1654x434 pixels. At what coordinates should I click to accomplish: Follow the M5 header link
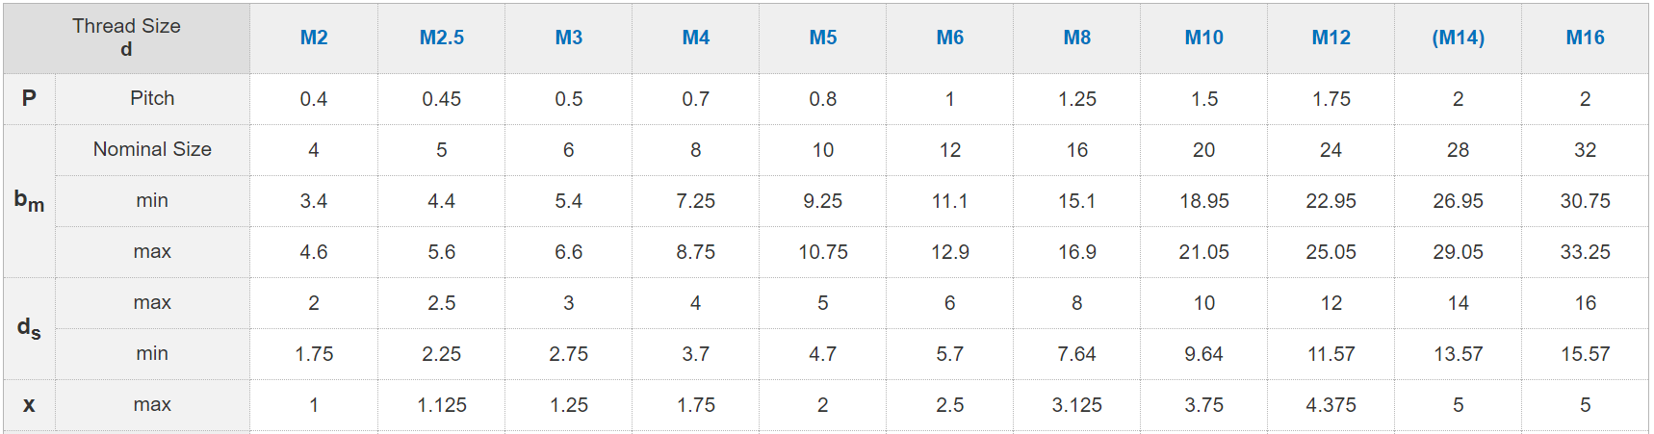click(x=822, y=38)
